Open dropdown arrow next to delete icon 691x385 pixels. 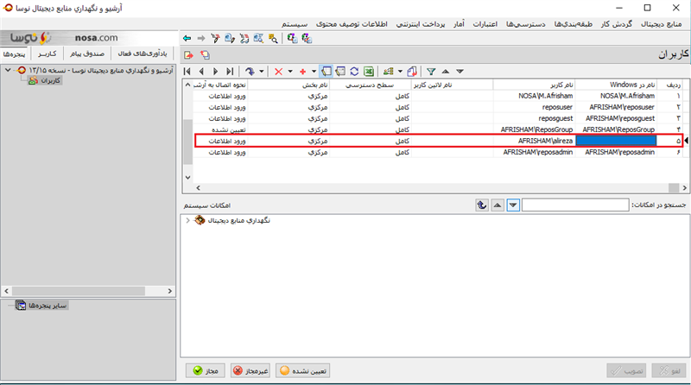click(290, 72)
